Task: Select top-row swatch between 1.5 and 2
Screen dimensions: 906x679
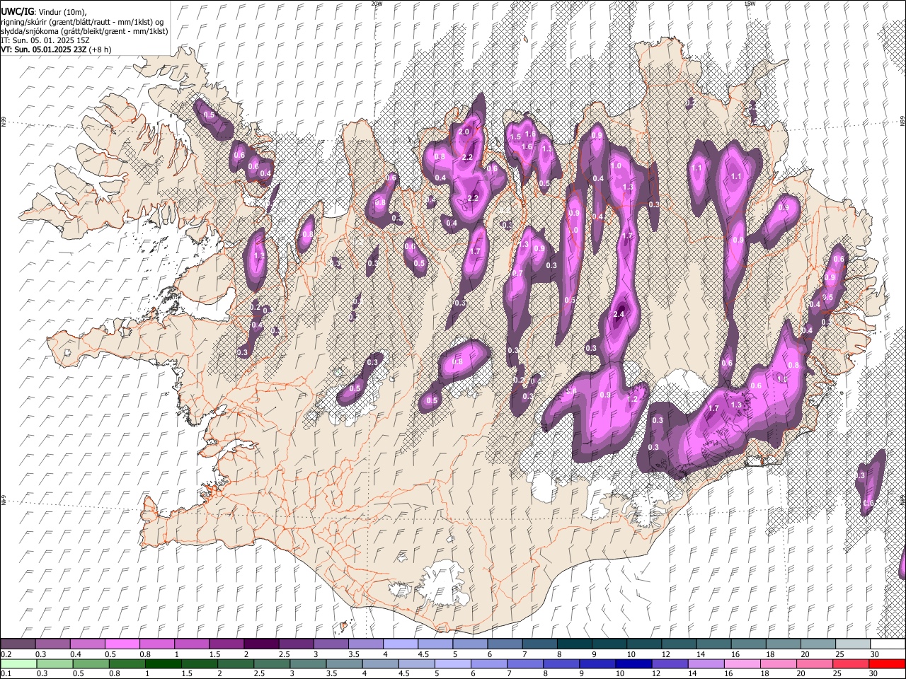Action: pyautogui.click(x=226, y=644)
